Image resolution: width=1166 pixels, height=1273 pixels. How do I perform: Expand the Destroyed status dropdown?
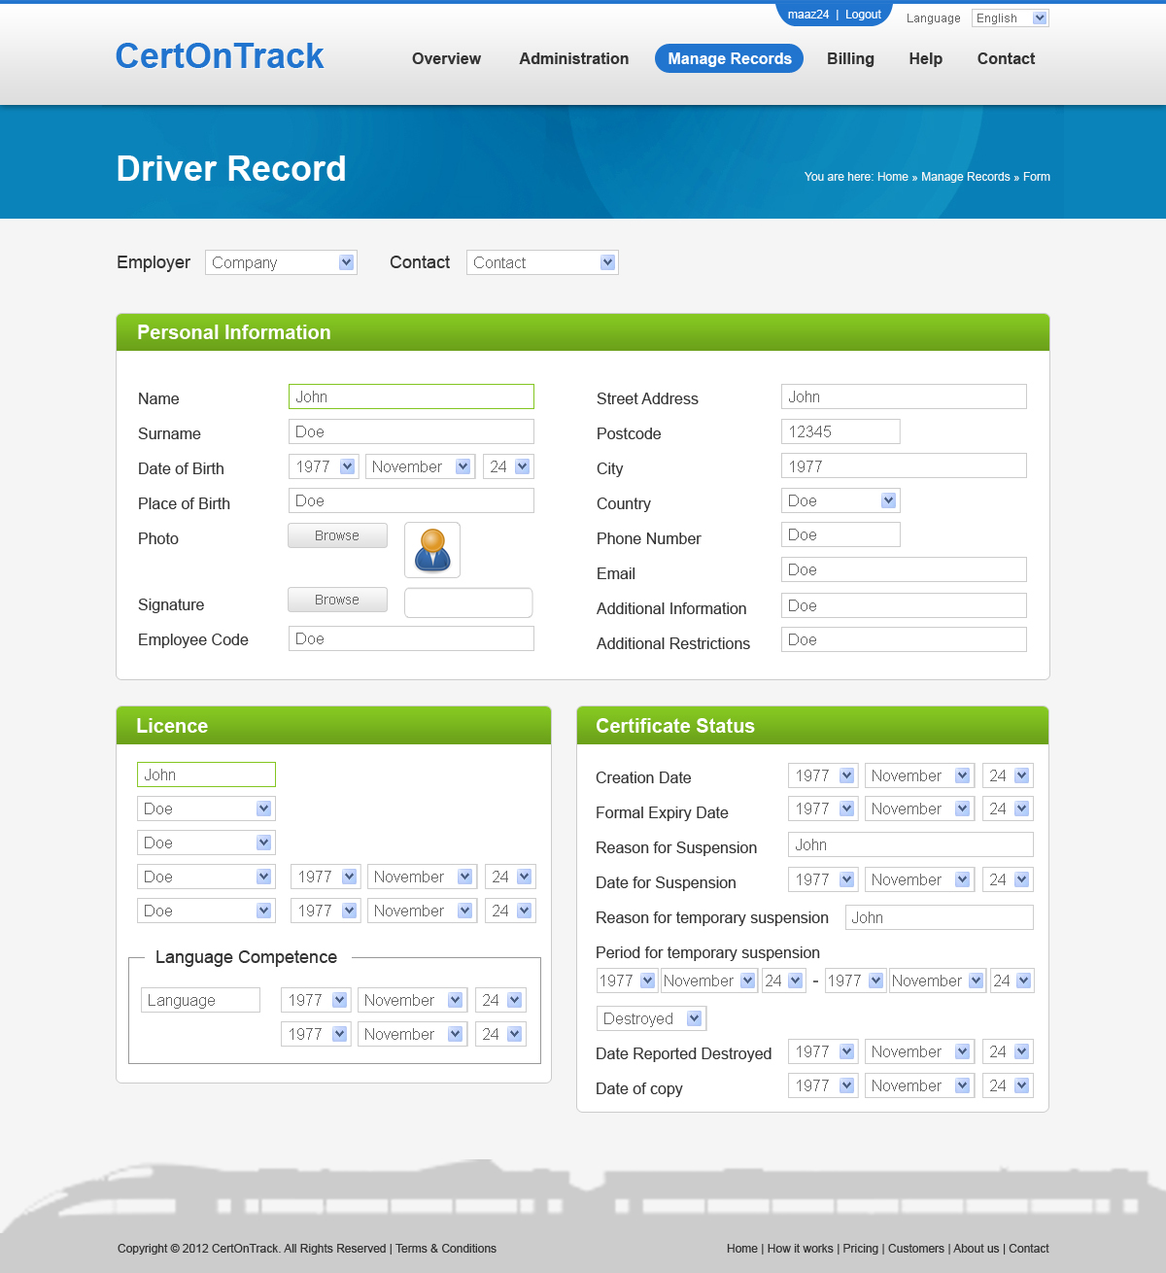tap(651, 1018)
